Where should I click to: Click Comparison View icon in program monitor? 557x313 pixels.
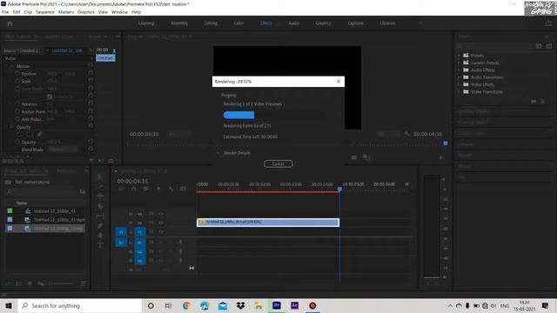pyautogui.click(x=366, y=157)
